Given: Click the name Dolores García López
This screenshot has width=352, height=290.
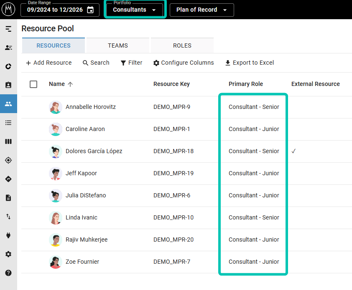Looking at the screenshot, I should pos(94,151).
